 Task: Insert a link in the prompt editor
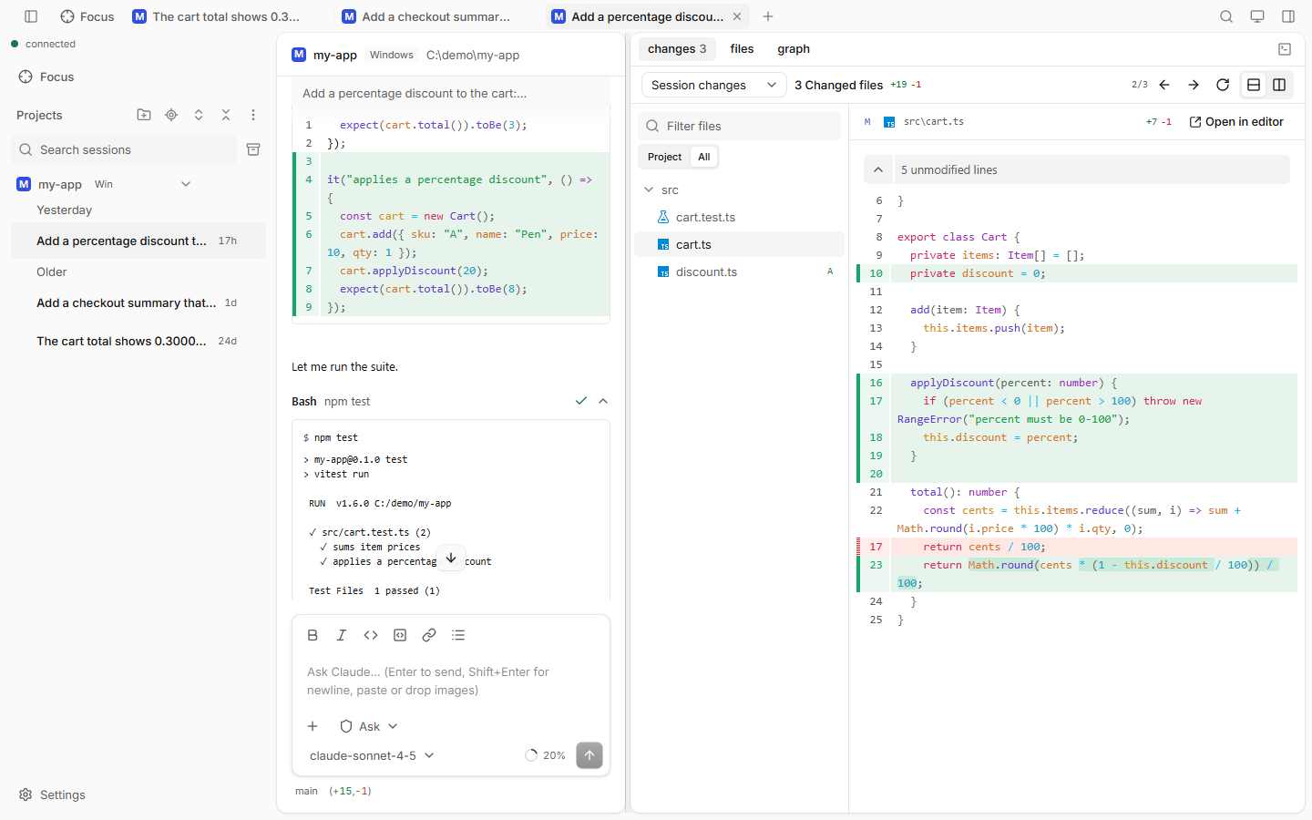(429, 635)
